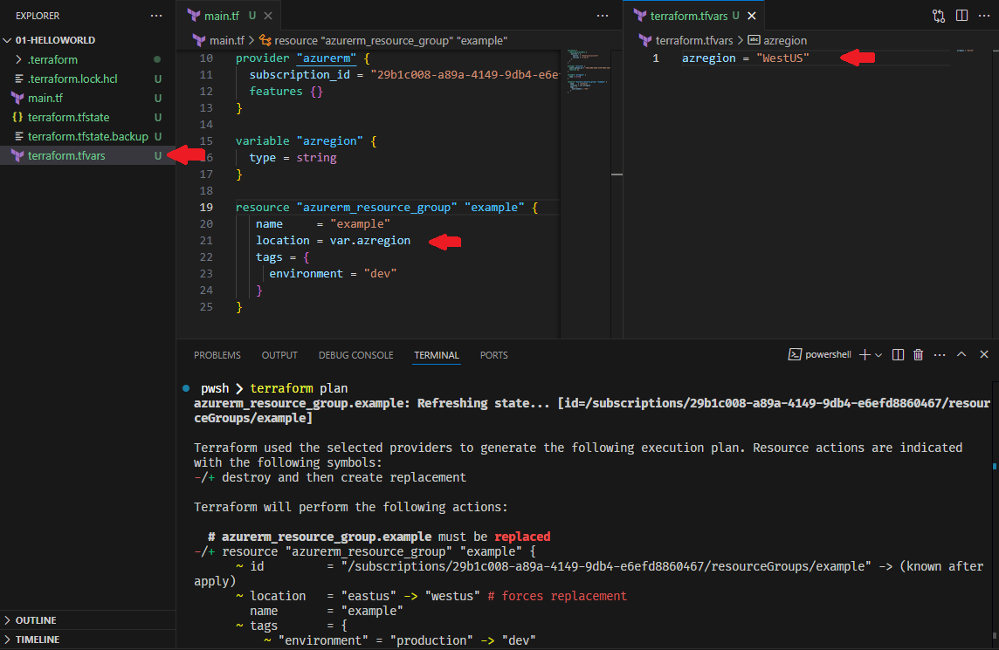Open terminal launch profile dropdown arrow
This screenshot has width=999, height=650.
(x=878, y=354)
